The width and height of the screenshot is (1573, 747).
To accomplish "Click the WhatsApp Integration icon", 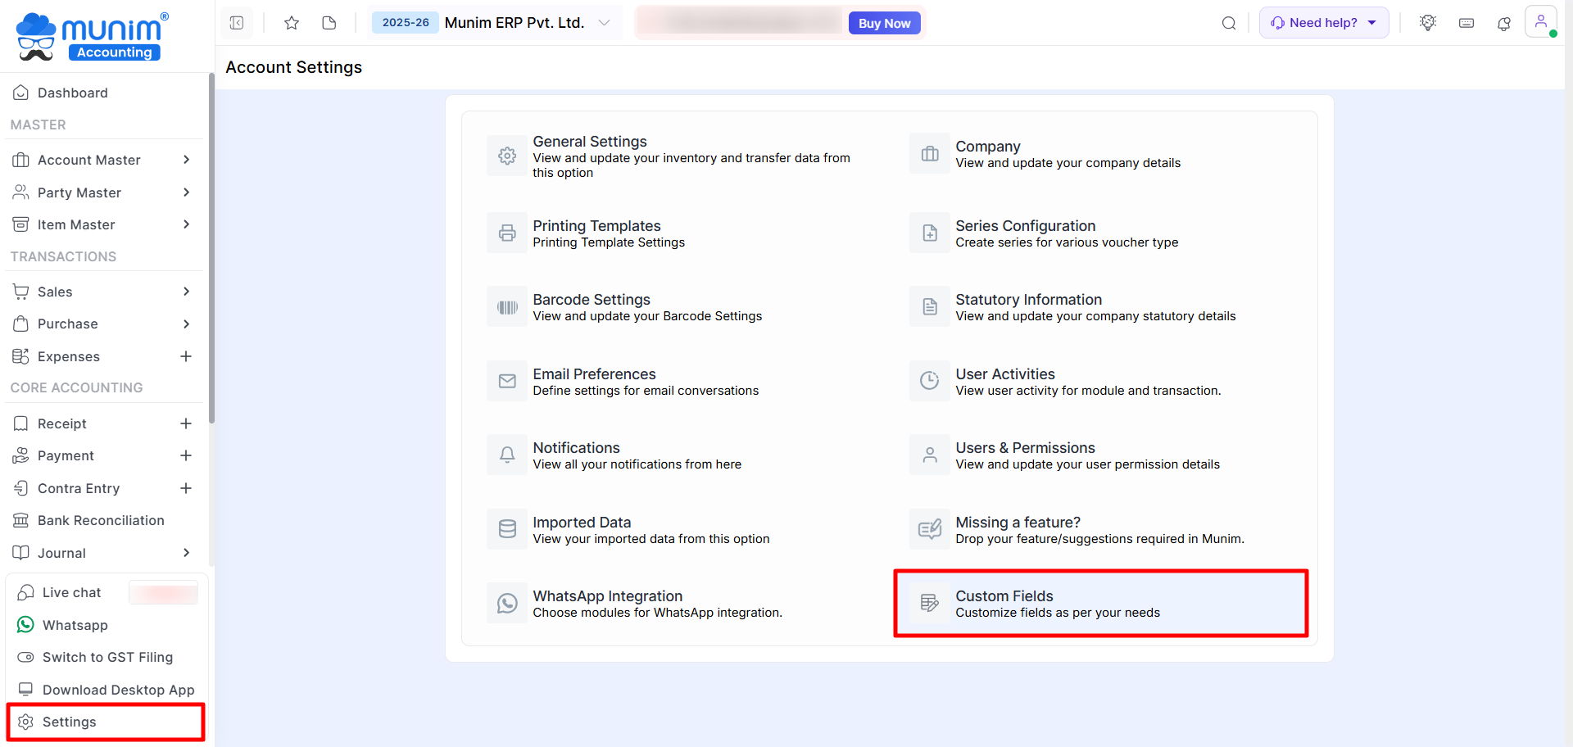I will (507, 604).
